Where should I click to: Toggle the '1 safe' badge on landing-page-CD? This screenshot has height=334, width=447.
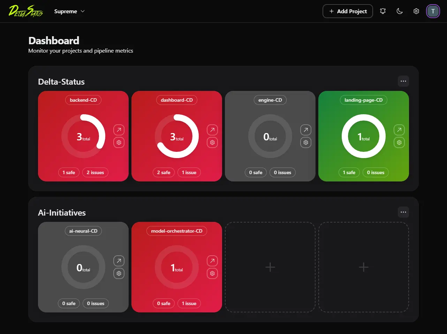[349, 172]
